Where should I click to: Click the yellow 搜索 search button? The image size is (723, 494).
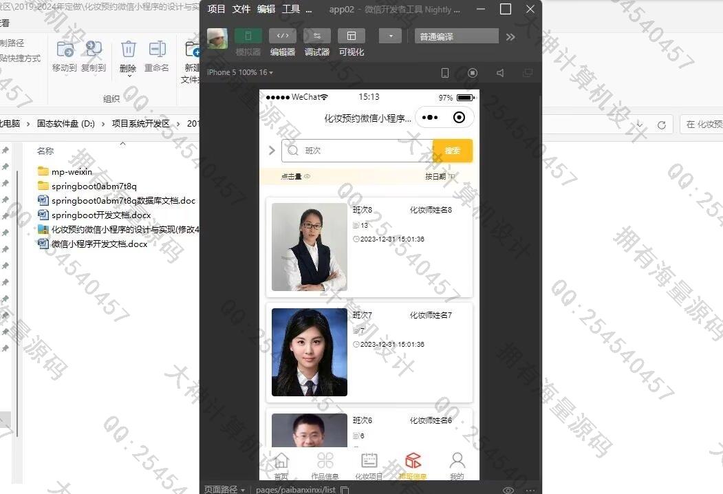pos(453,151)
